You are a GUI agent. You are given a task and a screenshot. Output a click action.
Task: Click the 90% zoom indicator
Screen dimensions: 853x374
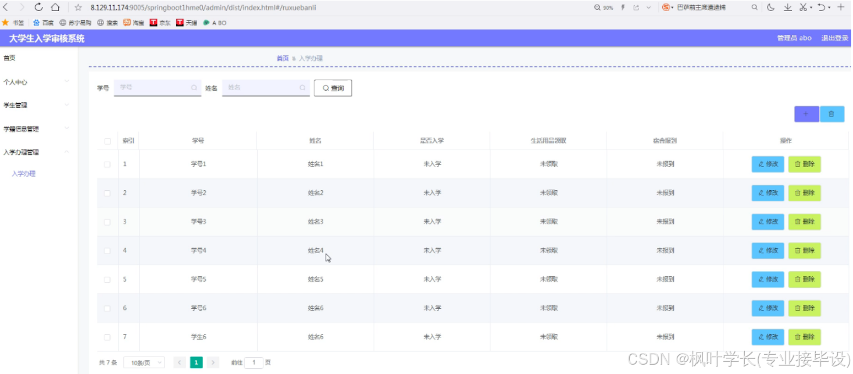click(x=604, y=8)
